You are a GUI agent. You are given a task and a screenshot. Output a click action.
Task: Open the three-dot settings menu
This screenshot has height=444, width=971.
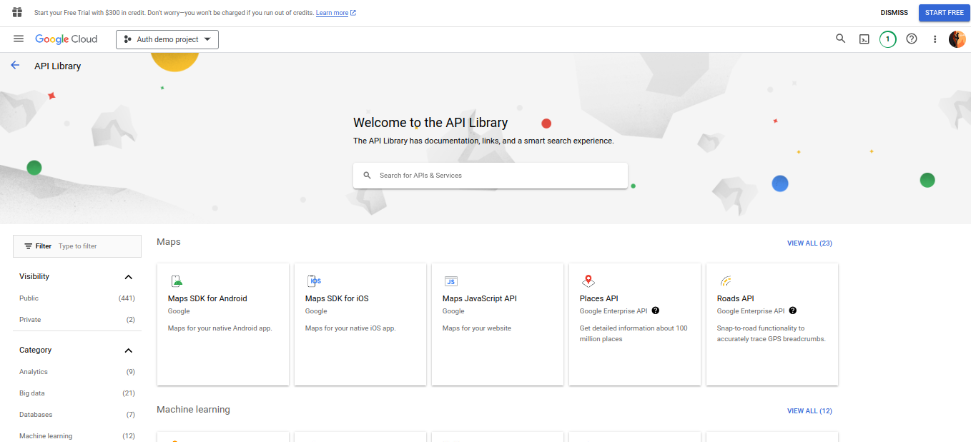[935, 39]
